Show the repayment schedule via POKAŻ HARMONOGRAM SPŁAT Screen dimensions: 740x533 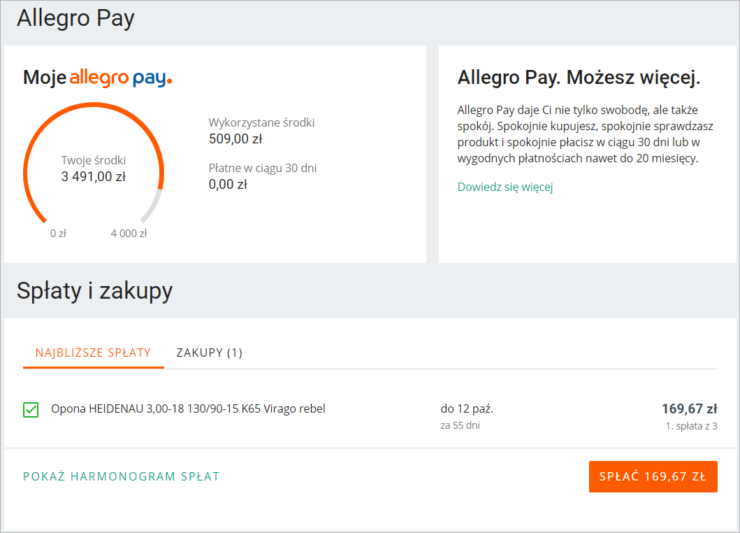(122, 476)
